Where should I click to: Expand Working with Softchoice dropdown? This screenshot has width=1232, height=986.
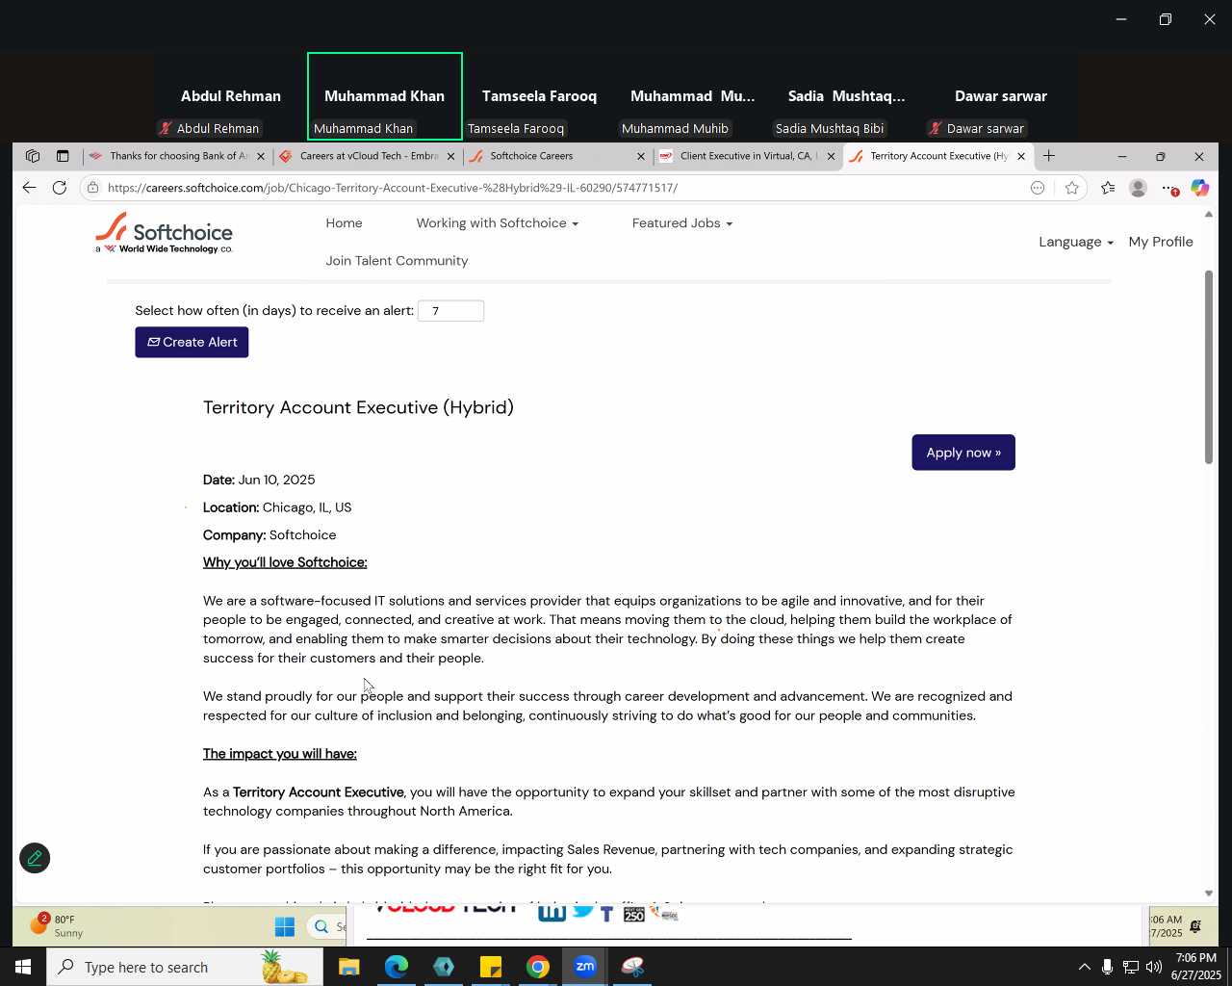pyautogui.click(x=497, y=223)
